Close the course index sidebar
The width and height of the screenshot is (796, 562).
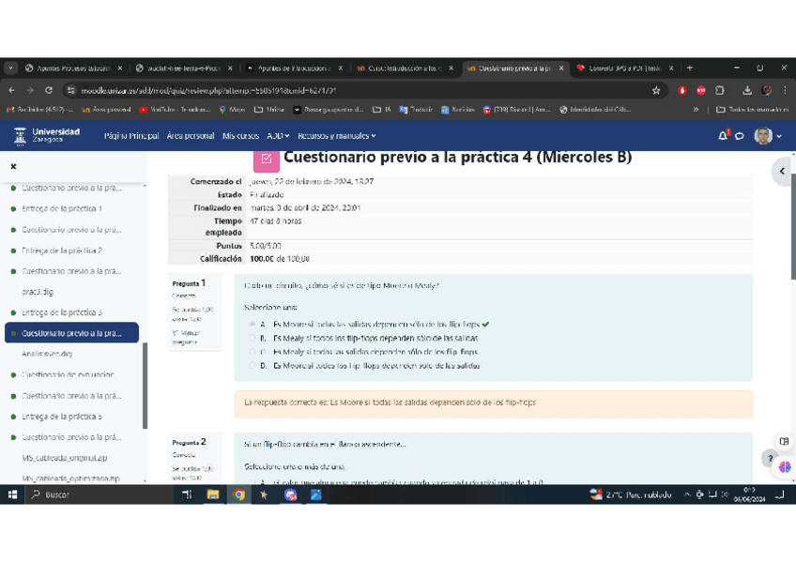(14, 166)
